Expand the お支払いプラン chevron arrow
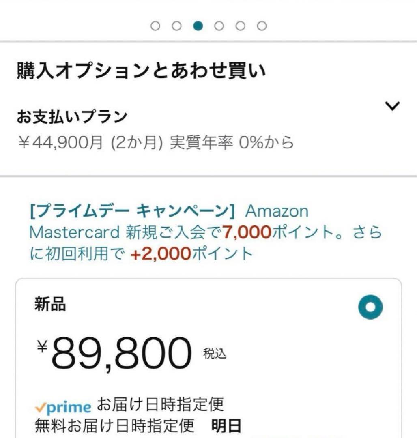 tap(392, 106)
